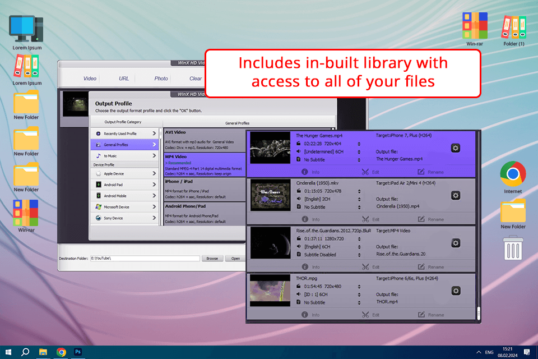
Task: Click Cinderella (1950) video thumbnail
Action: pyautogui.click(x=270, y=195)
